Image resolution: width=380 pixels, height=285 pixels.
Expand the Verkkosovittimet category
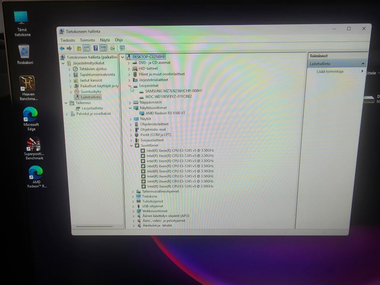pos(133,211)
